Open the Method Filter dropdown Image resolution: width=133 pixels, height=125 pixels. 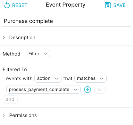(38, 53)
